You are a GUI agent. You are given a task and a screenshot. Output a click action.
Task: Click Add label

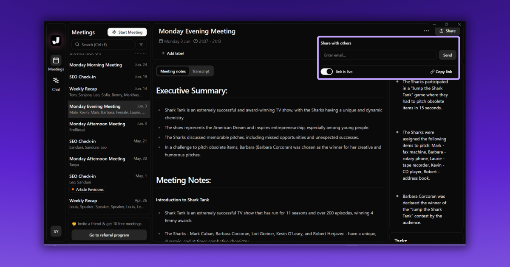173,53
